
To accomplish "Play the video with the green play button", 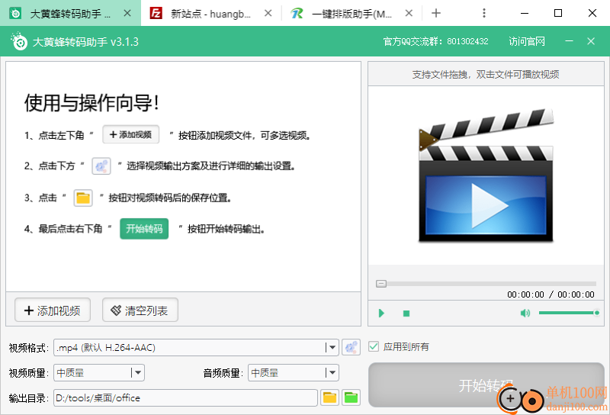I will click(x=381, y=313).
